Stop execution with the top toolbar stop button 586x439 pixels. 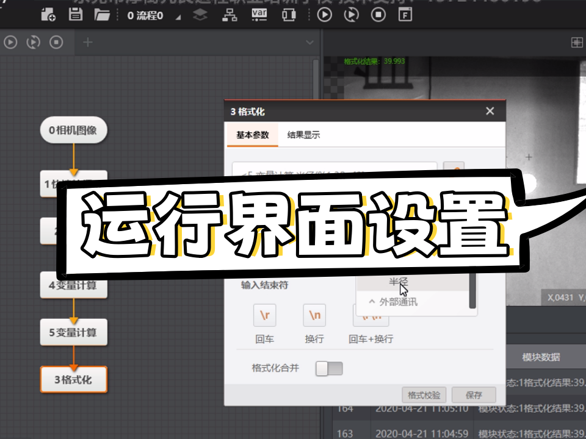tap(378, 15)
